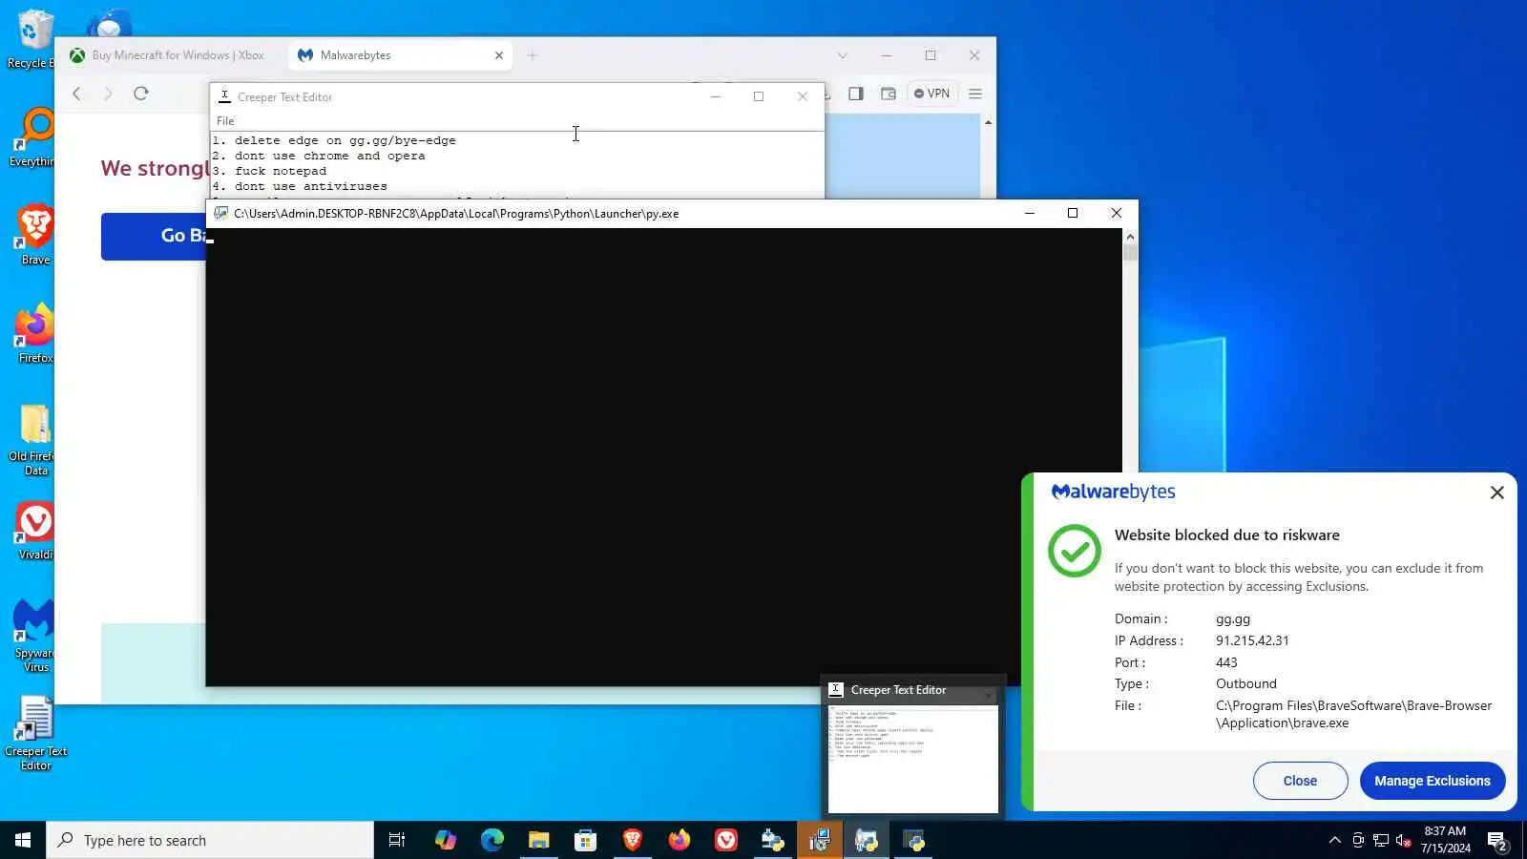Open File Explorer from the taskbar
Viewport: 1527px width, 859px height.
[538, 840]
